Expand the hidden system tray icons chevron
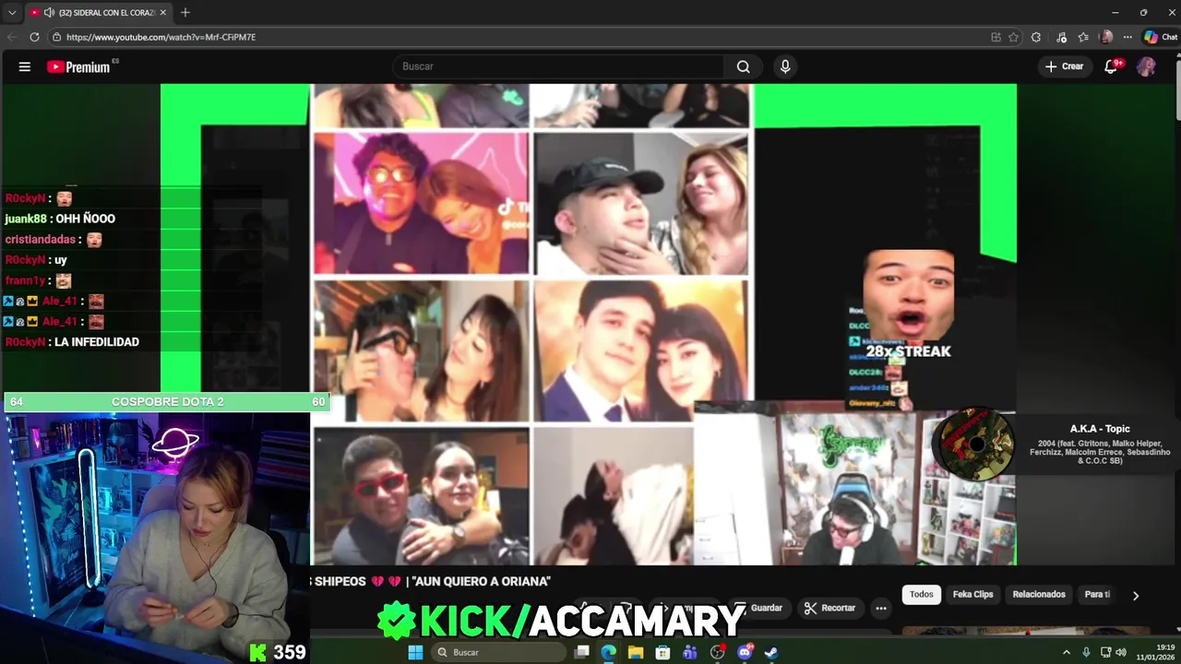The height and width of the screenshot is (664, 1181). [x=1067, y=652]
